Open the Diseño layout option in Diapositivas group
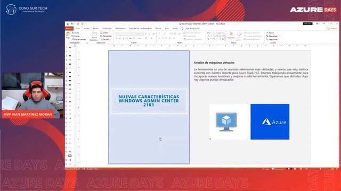The width and height of the screenshot is (341, 191). pos(104,33)
